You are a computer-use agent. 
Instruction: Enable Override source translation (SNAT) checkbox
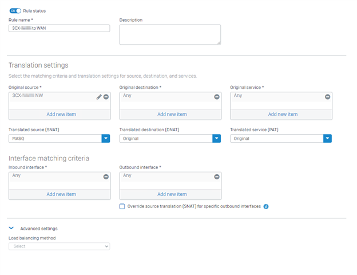coord(122,206)
